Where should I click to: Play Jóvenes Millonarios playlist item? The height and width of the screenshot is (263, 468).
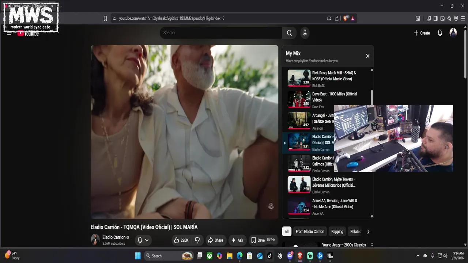328,185
